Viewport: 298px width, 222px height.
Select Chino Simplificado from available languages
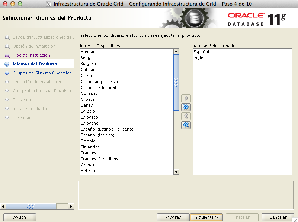[99, 81]
